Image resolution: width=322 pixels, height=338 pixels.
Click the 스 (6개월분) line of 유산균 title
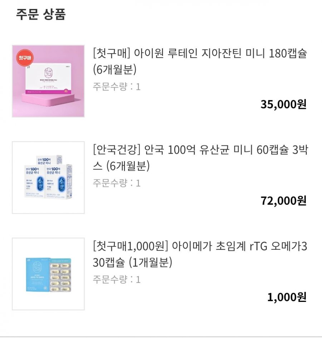[x=121, y=167]
